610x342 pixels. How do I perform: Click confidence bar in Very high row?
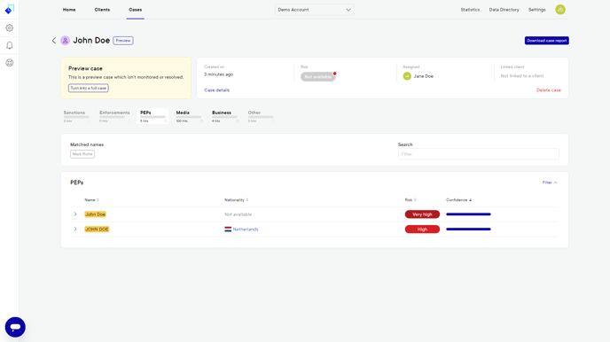tap(468, 214)
